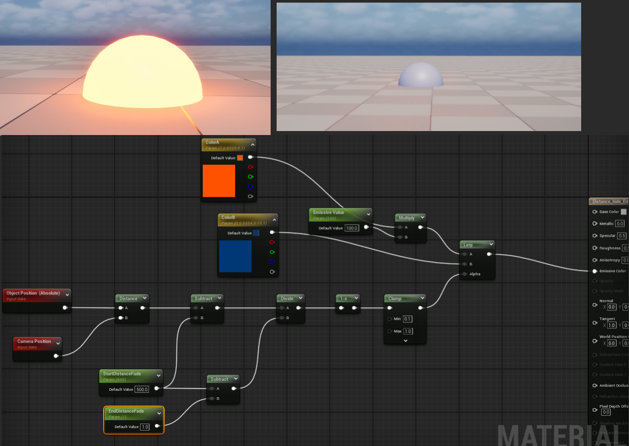Open the Lerp node header chevron

491,245
